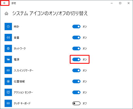133x109 pixels.
Task: Enable the タッチ キーボード toggle
Action: (76, 103)
